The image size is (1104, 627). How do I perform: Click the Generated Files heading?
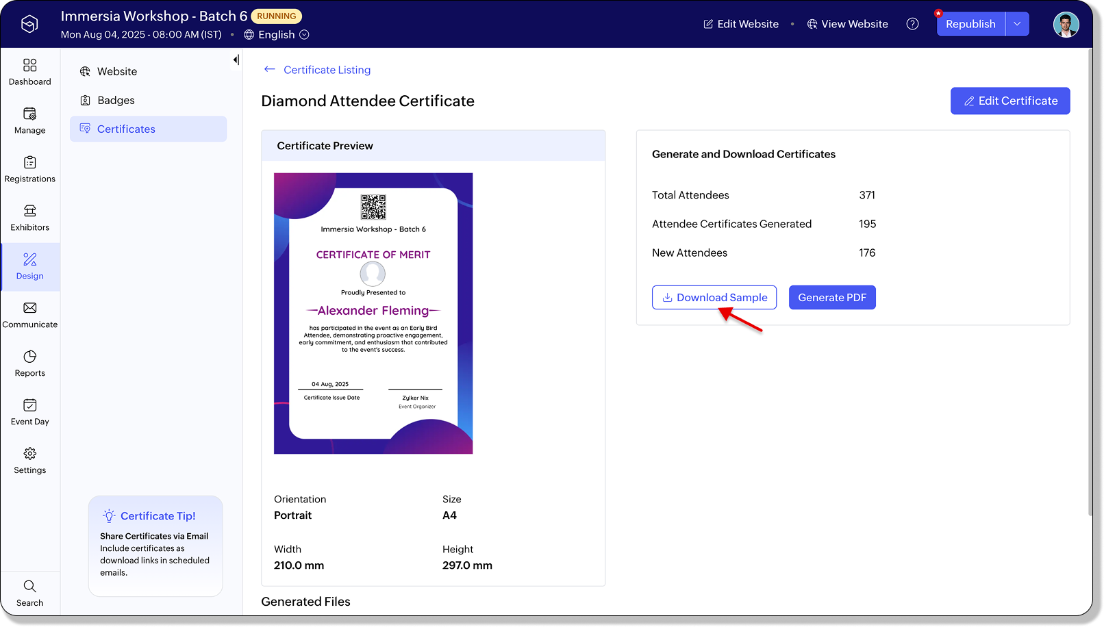(x=305, y=602)
